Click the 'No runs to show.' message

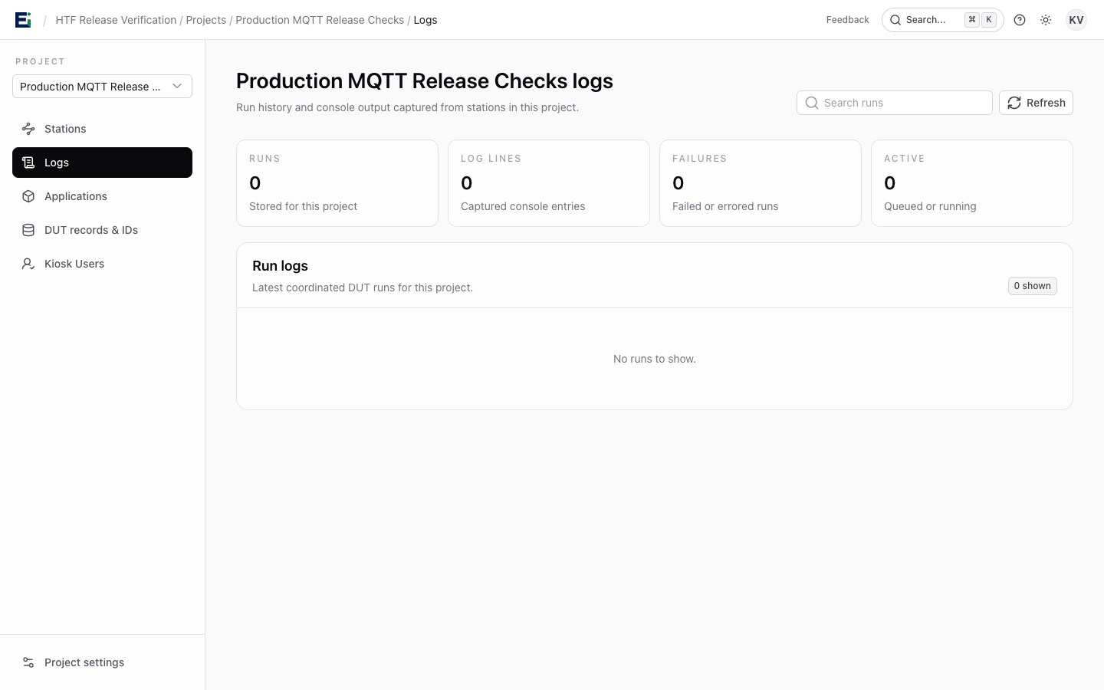point(655,359)
